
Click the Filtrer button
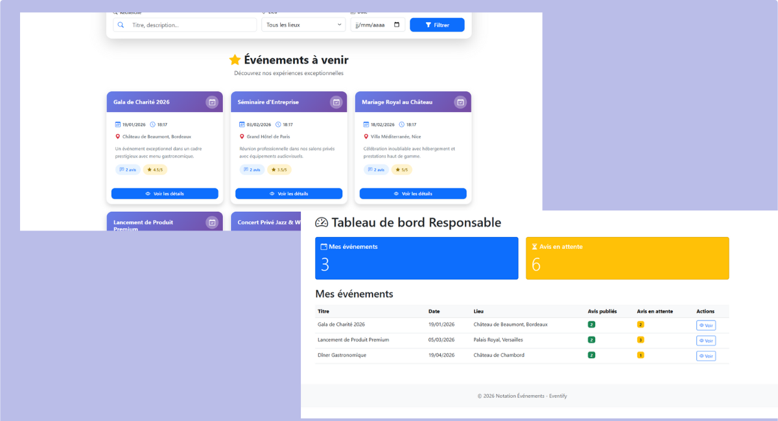tap(437, 25)
